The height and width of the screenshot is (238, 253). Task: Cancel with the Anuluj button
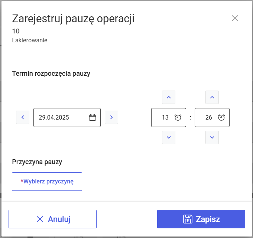[52, 219]
